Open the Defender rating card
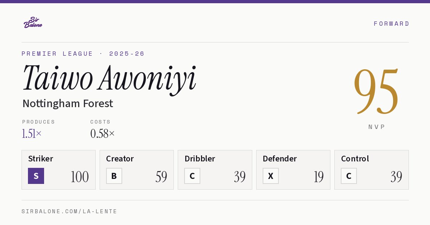The width and height of the screenshot is (430, 225). pos(293,170)
